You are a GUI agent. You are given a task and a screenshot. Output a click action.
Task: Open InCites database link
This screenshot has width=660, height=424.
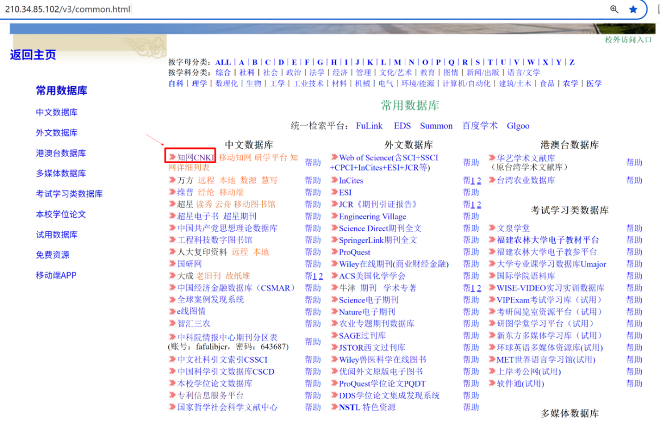[351, 181]
